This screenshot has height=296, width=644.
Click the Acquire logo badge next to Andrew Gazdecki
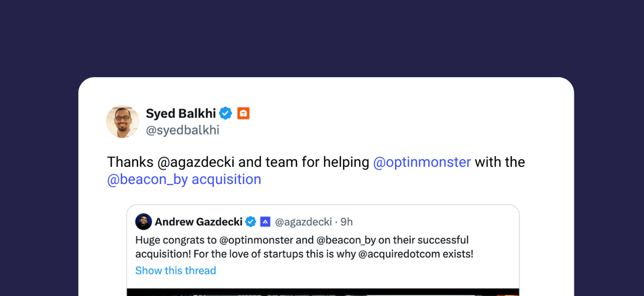265,221
